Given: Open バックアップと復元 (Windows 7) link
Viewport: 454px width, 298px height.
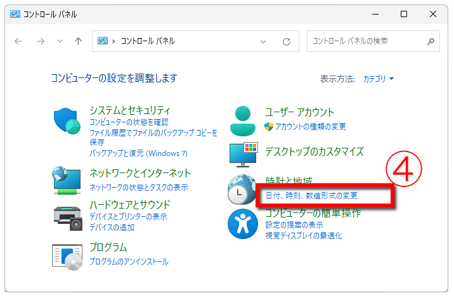Looking at the screenshot, I should pos(138,153).
